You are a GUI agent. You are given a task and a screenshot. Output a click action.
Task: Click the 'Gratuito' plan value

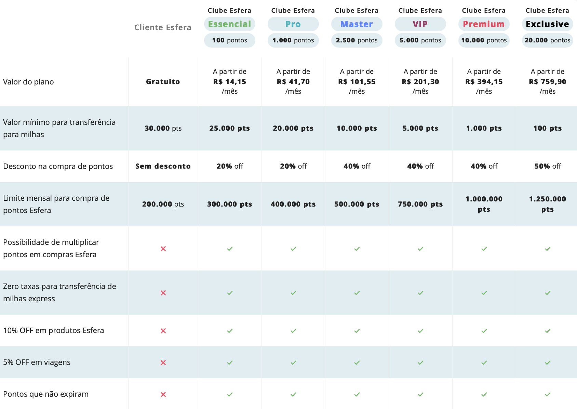163,82
